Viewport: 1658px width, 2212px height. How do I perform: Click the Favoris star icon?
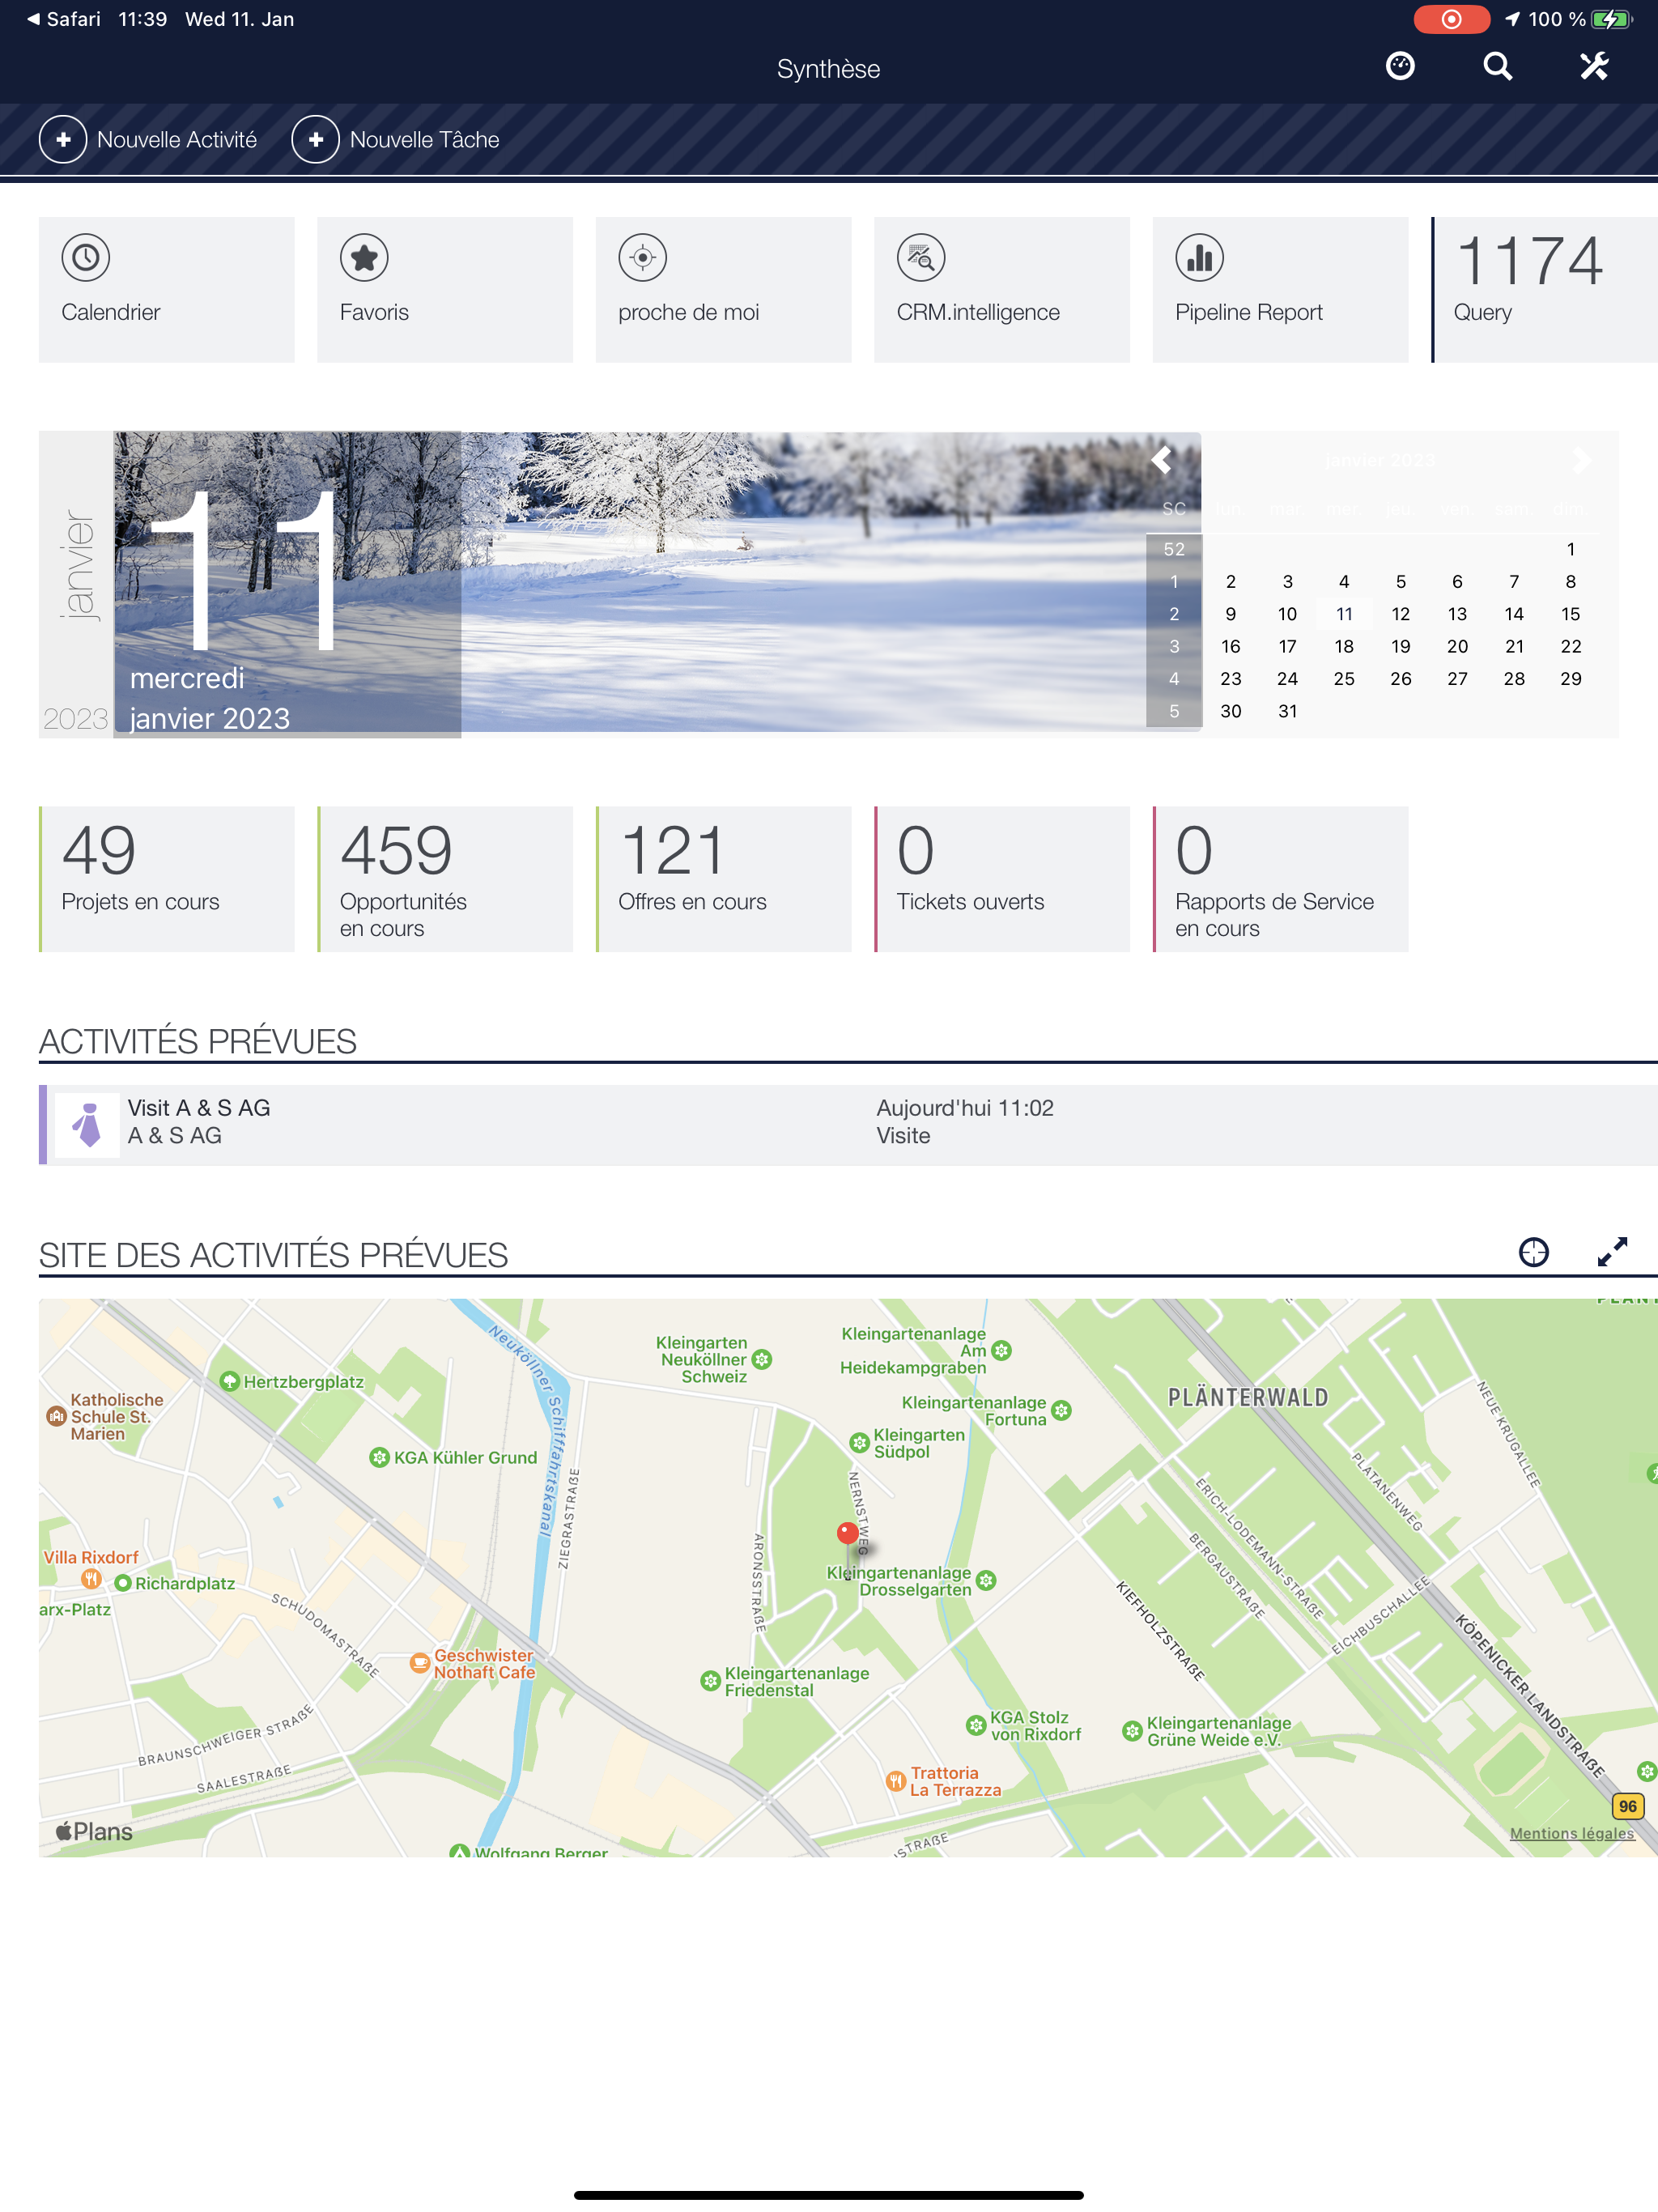(x=364, y=258)
